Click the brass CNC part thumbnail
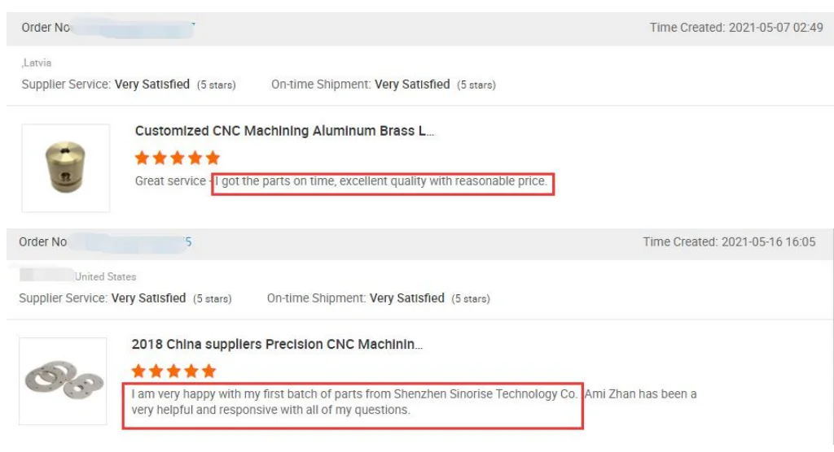This screenshot has height=452, width=834. click(x=66, y=167)
